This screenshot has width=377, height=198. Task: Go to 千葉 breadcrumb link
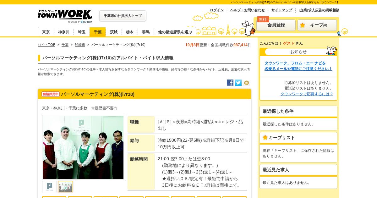[x=65, y=45]
